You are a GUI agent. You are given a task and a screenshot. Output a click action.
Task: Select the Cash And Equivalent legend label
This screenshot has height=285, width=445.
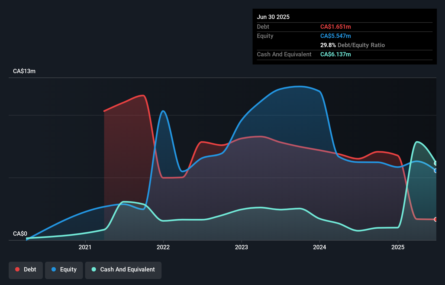pyautogui.click(x=127, y=269)
